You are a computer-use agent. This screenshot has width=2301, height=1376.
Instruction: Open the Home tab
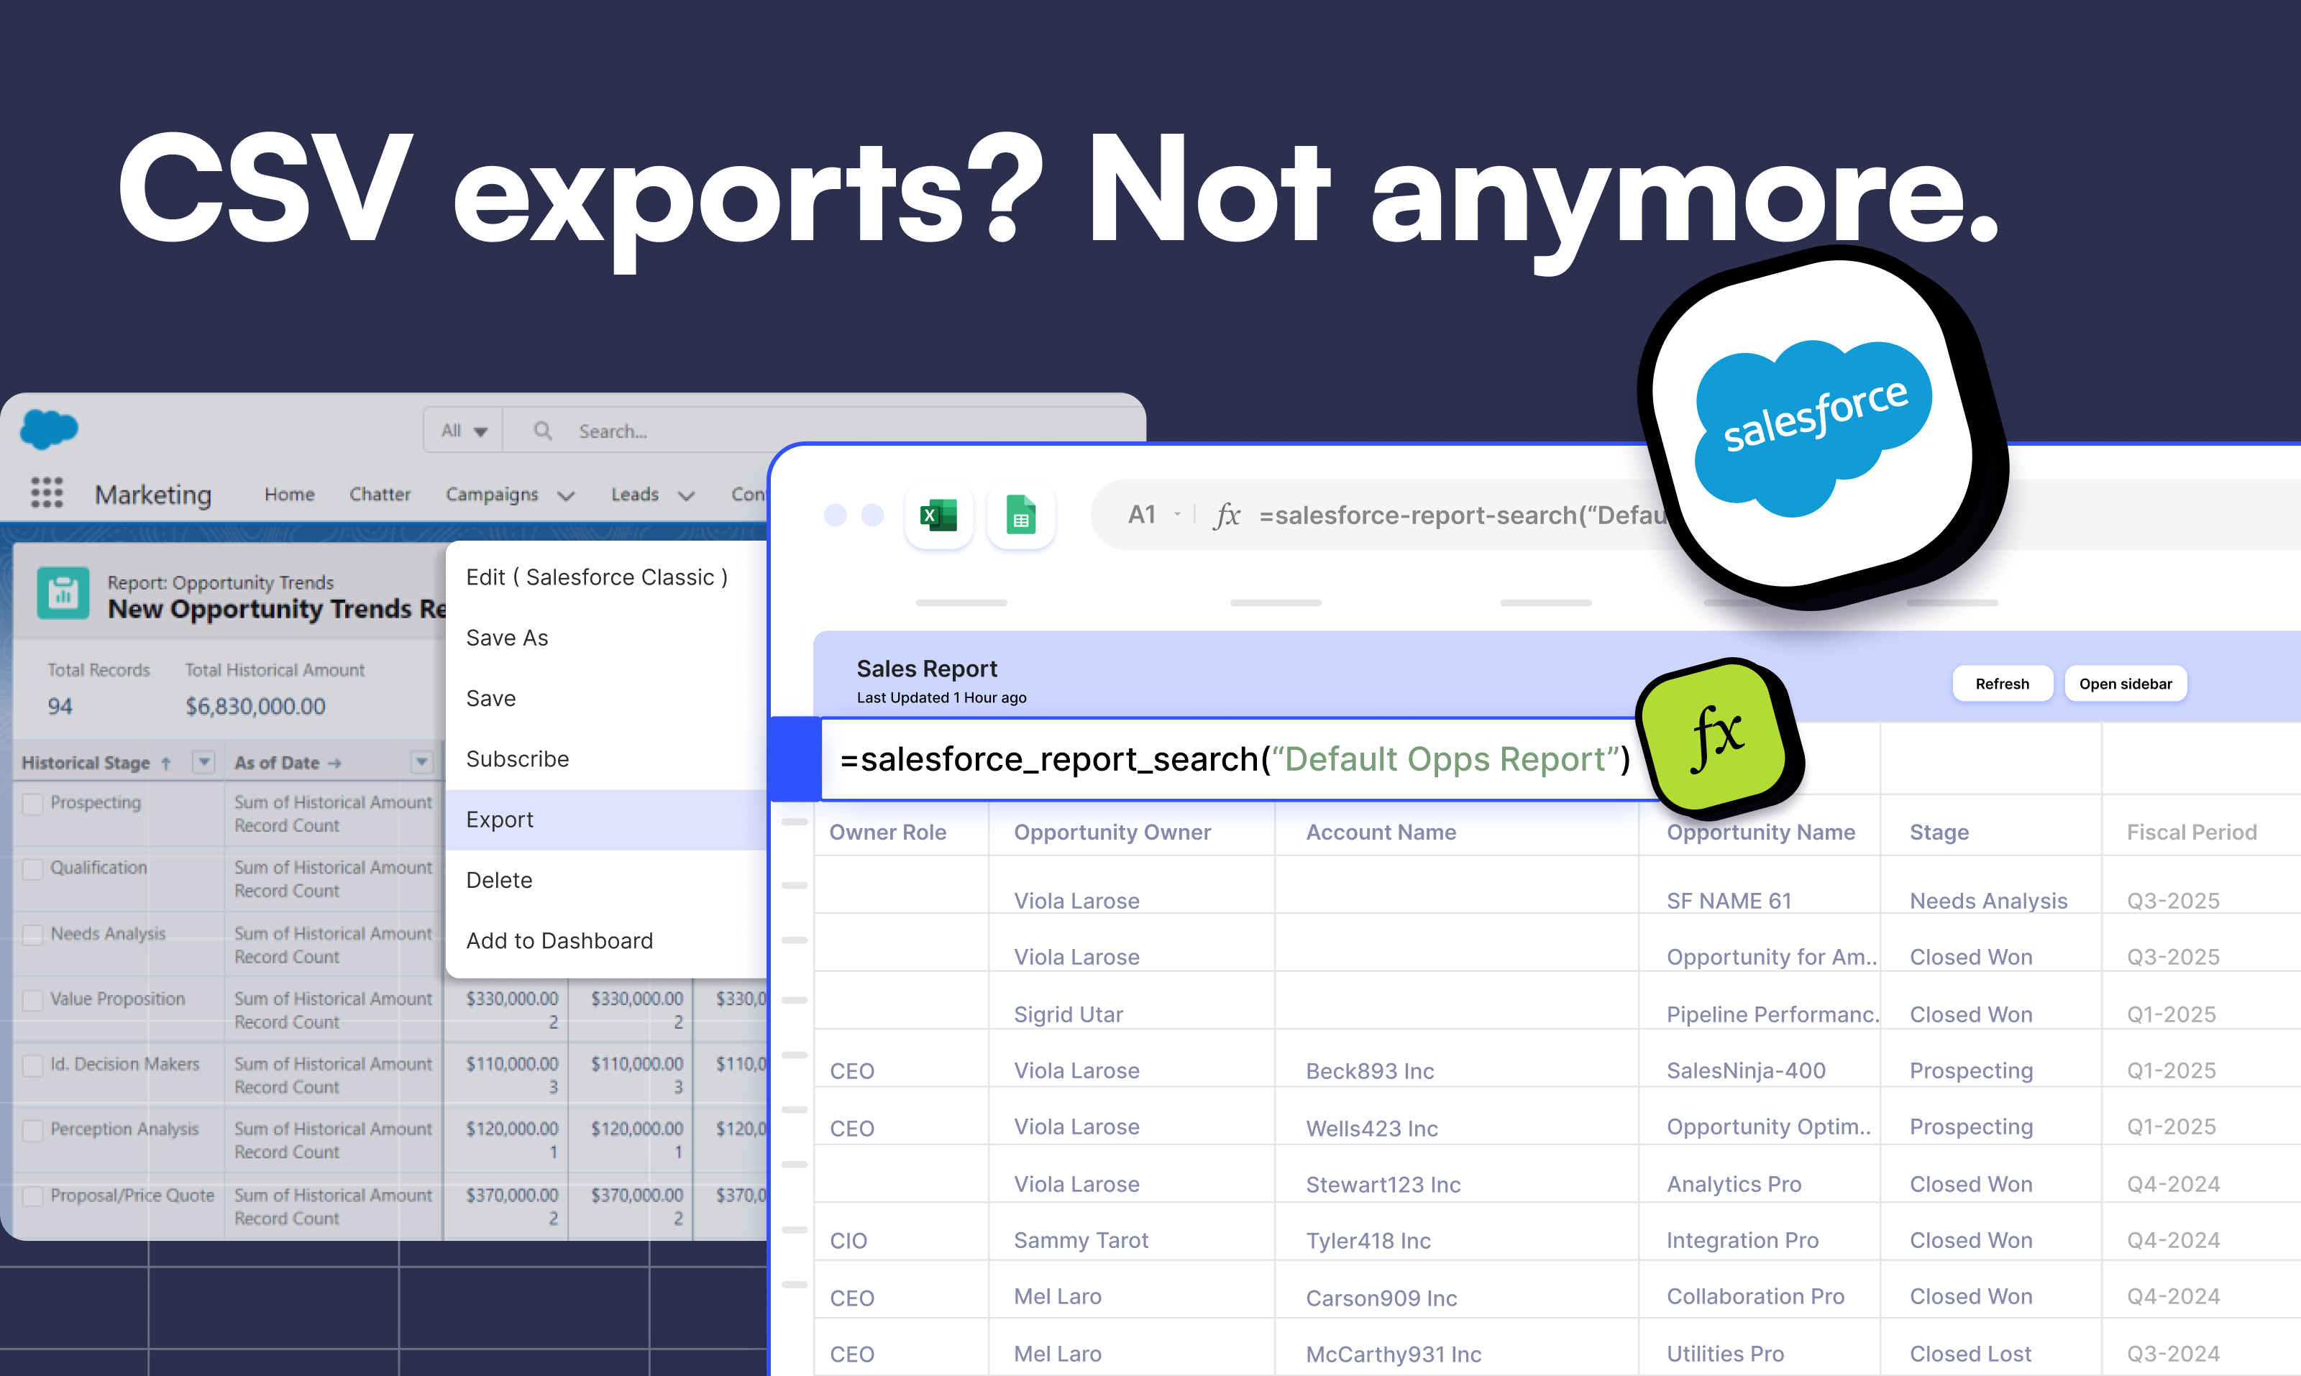289,494
